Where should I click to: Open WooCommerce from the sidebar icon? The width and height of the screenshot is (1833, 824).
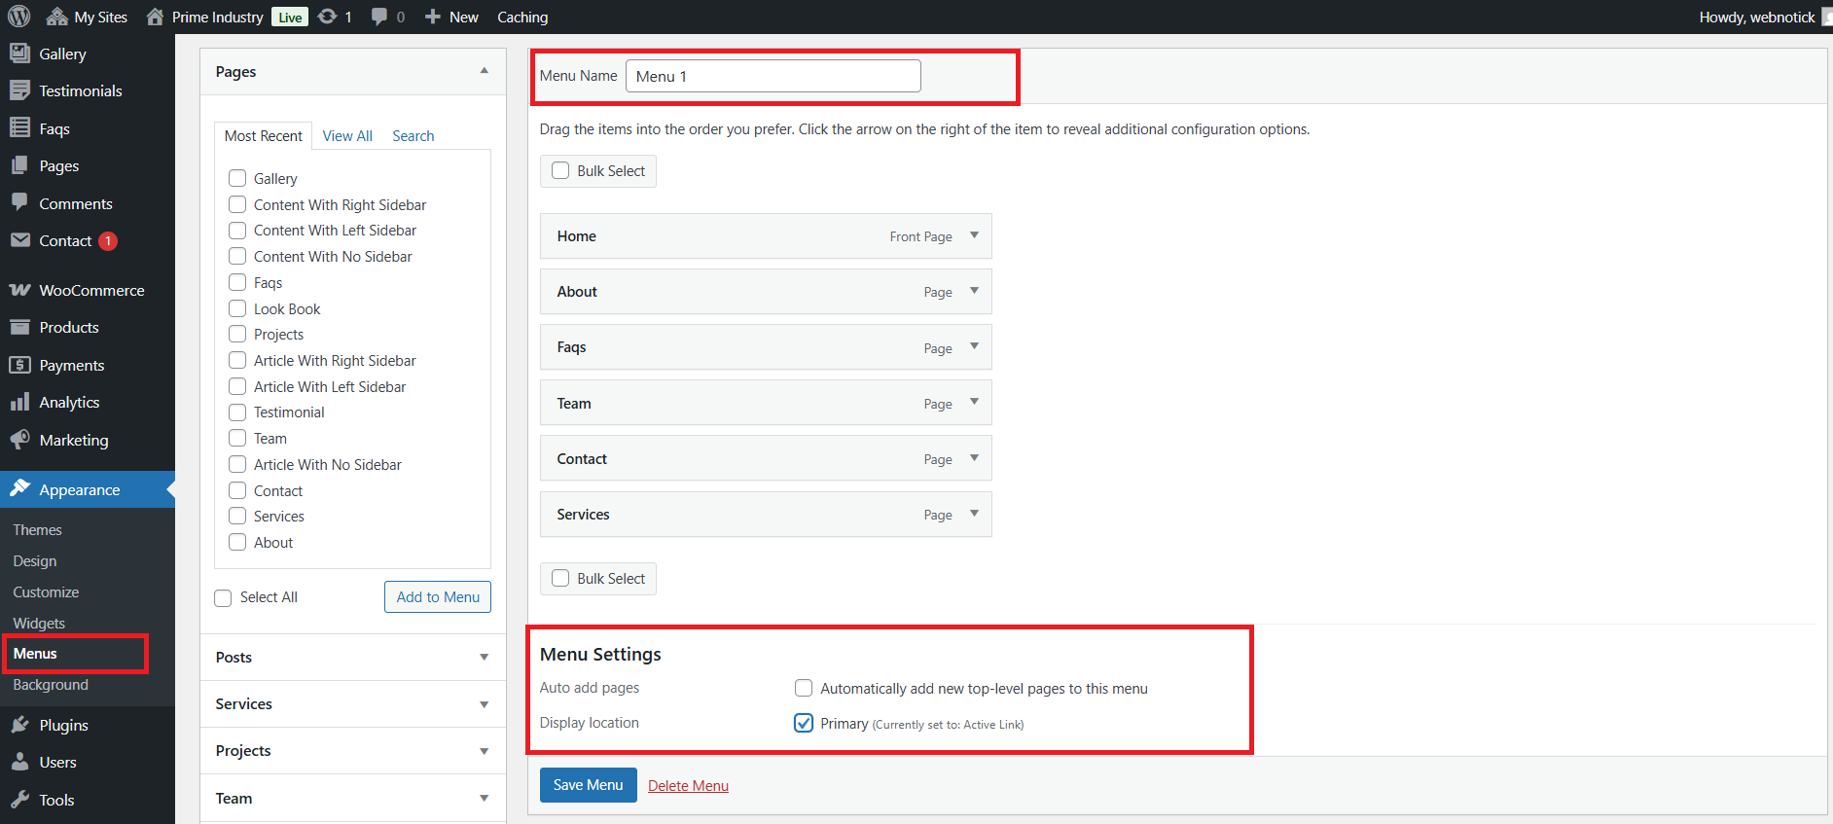[x=19, y=290]
